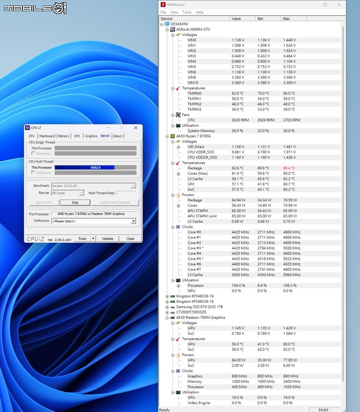Expand the Cores (Max) temperature entry

point(178,174)
